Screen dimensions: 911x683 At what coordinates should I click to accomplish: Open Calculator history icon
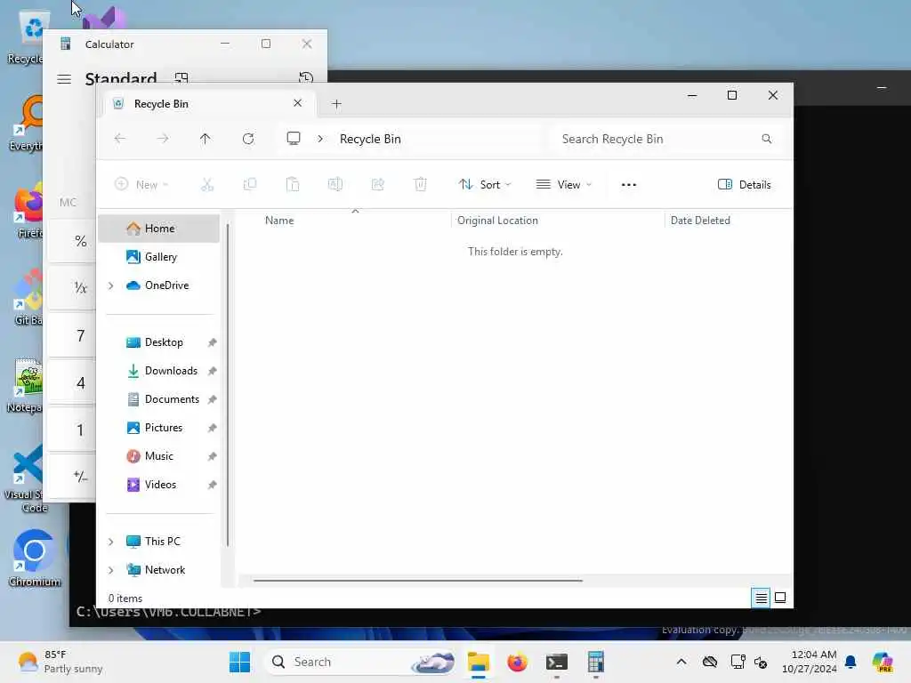click(x=306, y=78)
